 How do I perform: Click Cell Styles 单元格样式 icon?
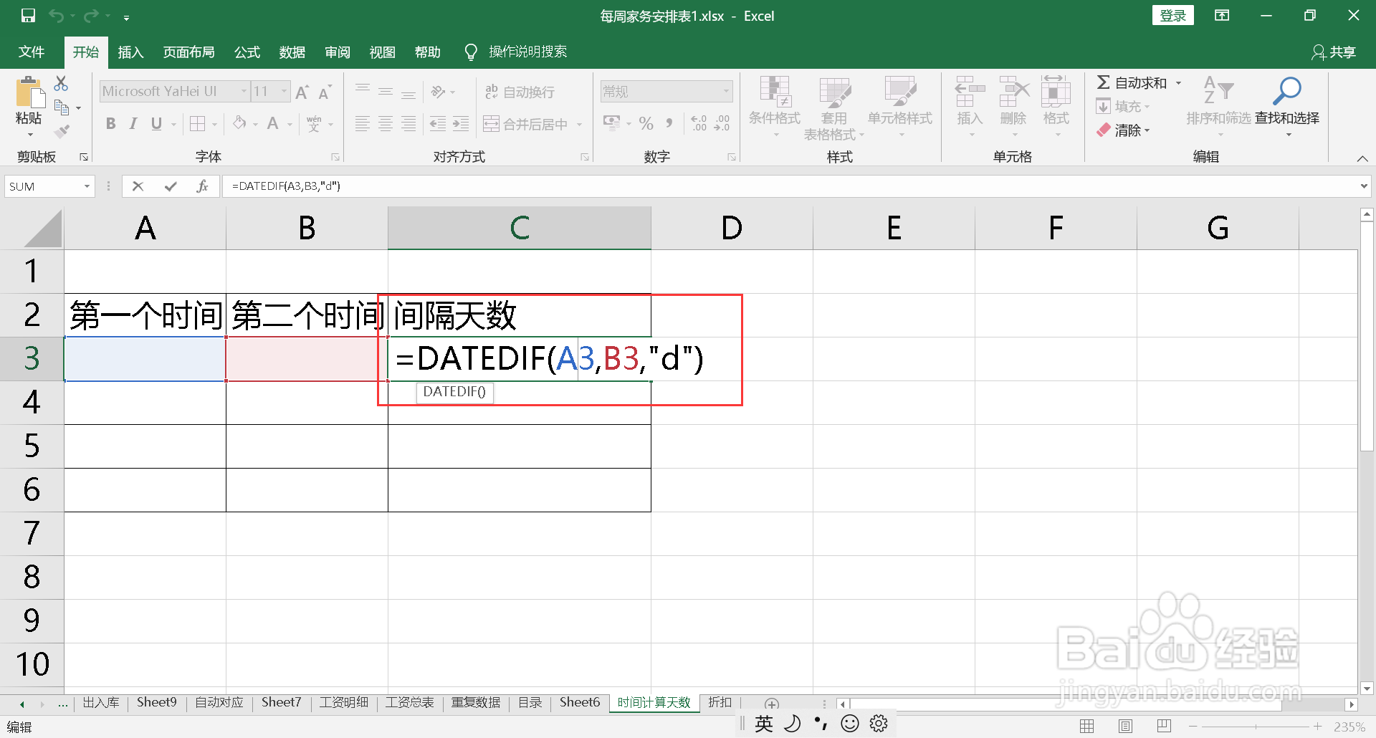900,91
